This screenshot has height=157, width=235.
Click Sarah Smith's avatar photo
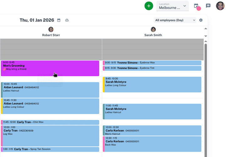tap(153, 30)
